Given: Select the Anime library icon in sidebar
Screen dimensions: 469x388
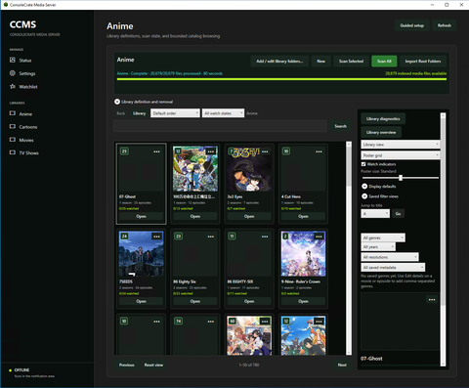Looking at the screenshot, I should tap(13, 113).
